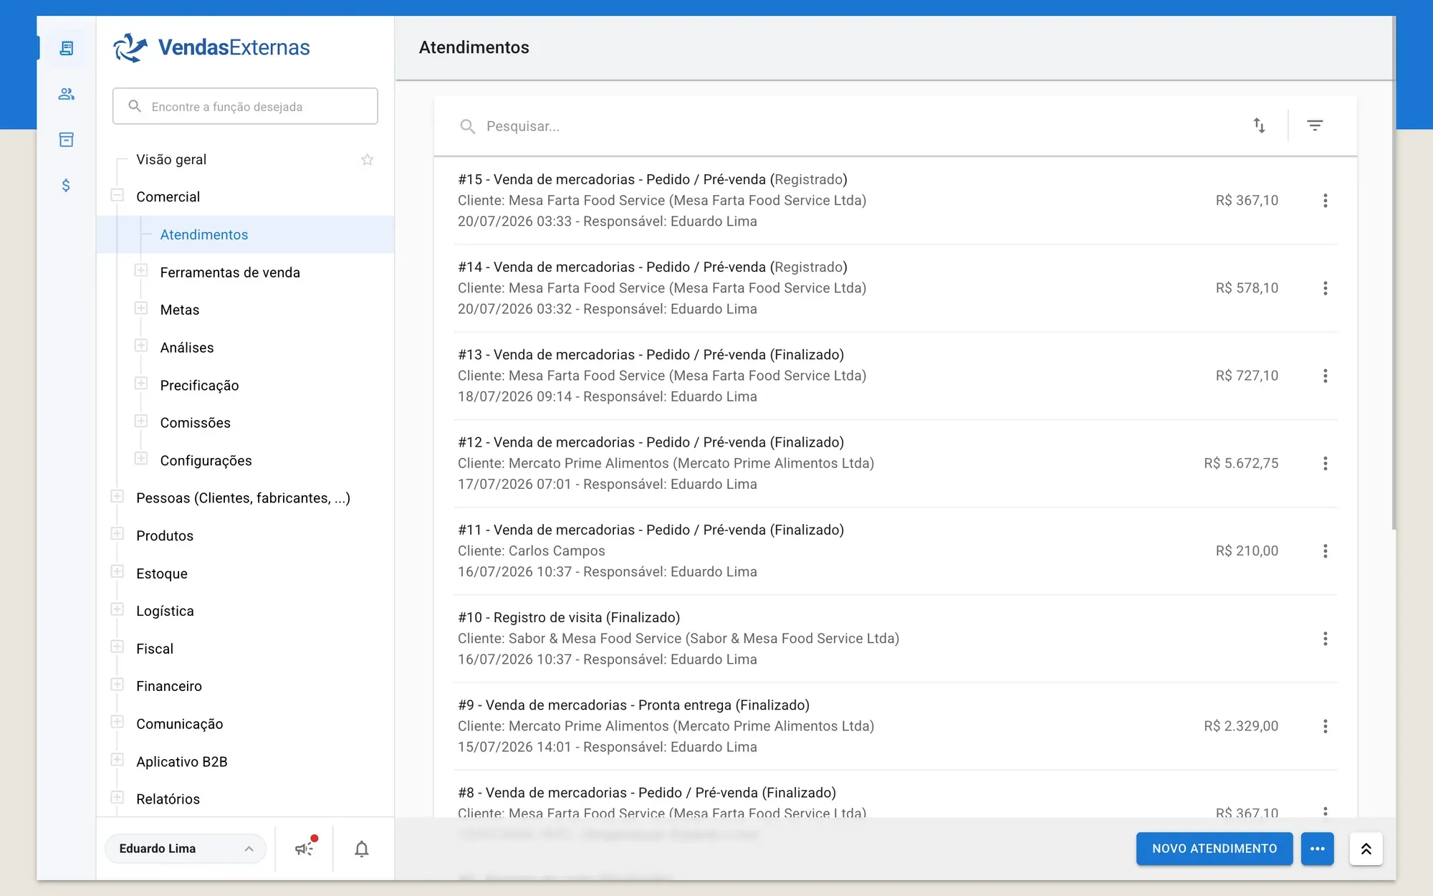Open the stock archive rail icon

[x=66, y=140]
